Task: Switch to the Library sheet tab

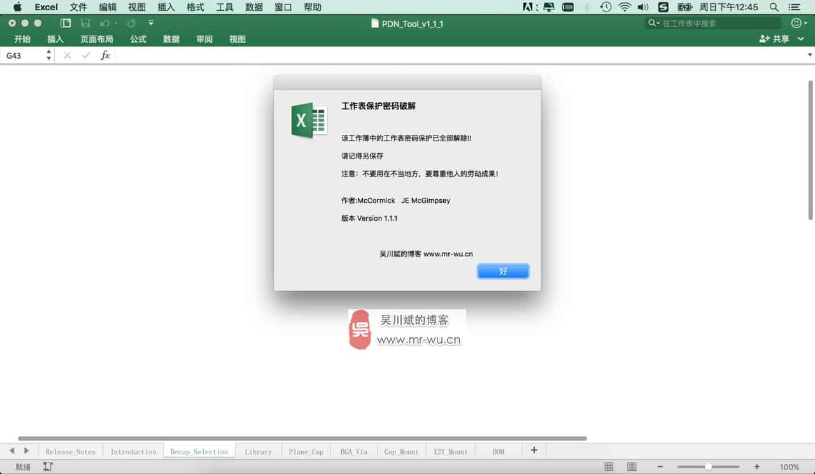Action: [258, 452]
